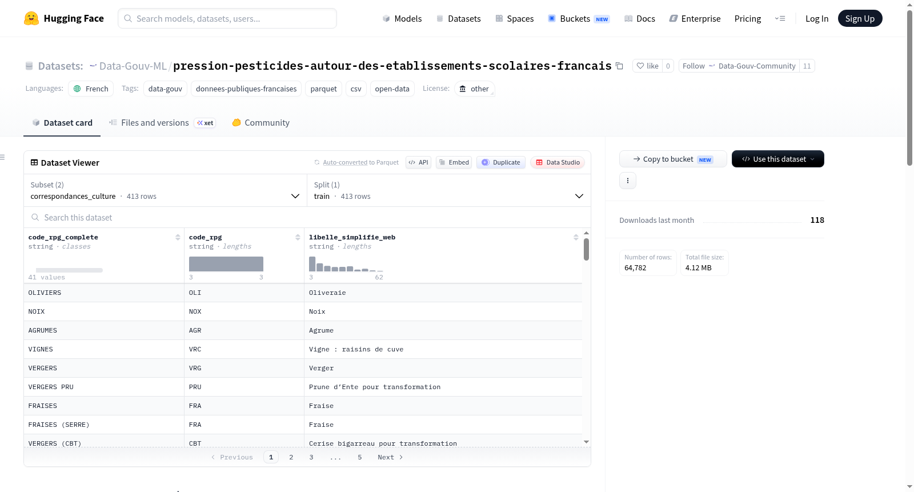Select the csv tag

(x=356, y=89)
